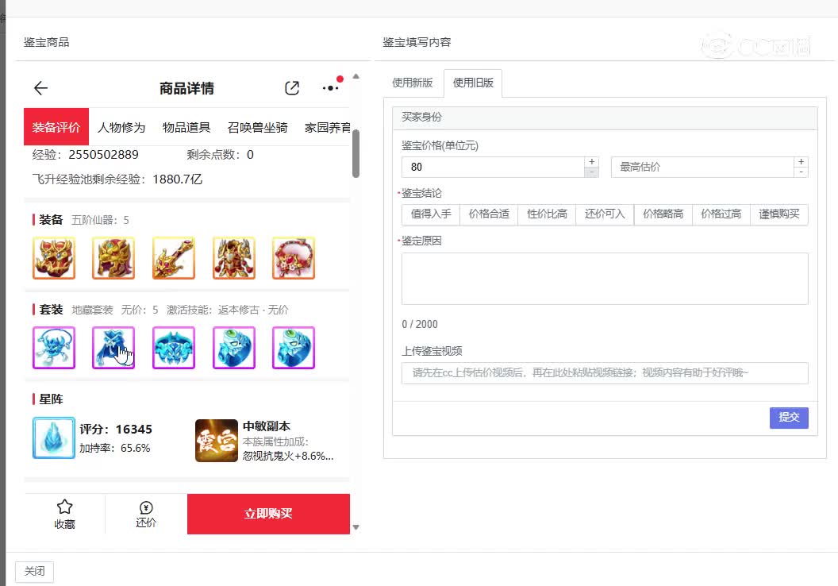This screenshot has width=838, height=586.
Task: Click the 上传鉴宝视频 link input field
Action: click(x=605, y=373)
